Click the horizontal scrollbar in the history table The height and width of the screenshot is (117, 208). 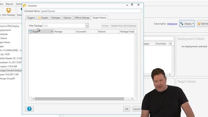pyautogui.click(x=79, y=99)
